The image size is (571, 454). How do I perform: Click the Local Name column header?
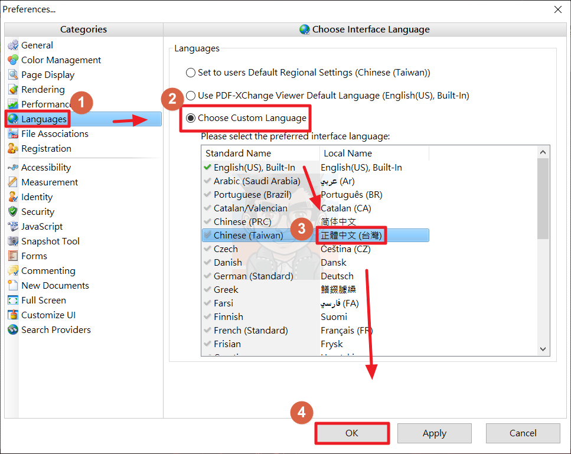point(374,153)
